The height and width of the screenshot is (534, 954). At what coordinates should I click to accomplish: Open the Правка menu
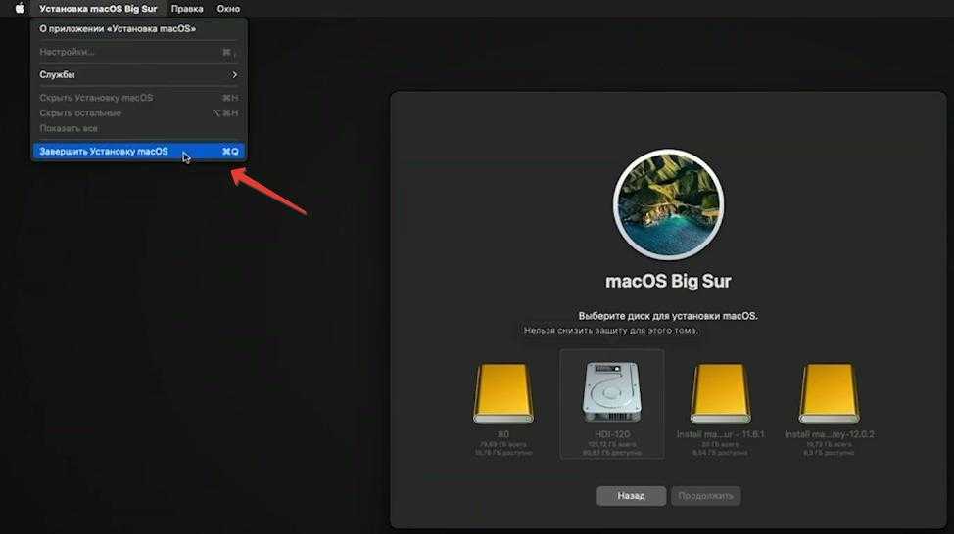click(x=187, y=8)
